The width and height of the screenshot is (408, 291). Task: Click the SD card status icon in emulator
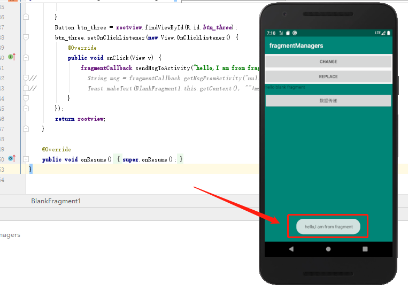point(288,33)
